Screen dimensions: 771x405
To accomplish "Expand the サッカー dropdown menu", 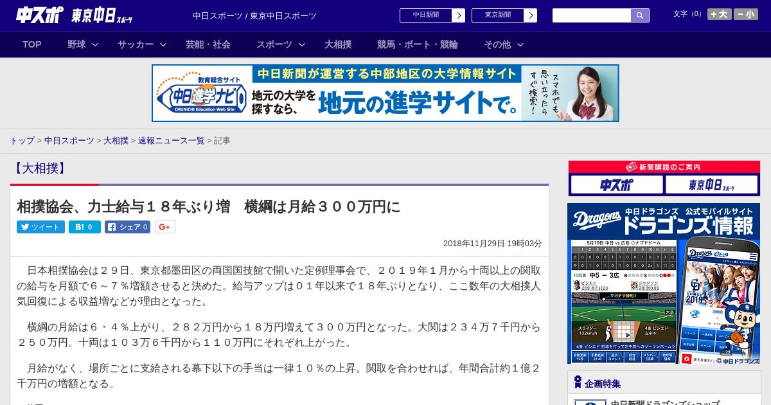I will pos(142,44).
